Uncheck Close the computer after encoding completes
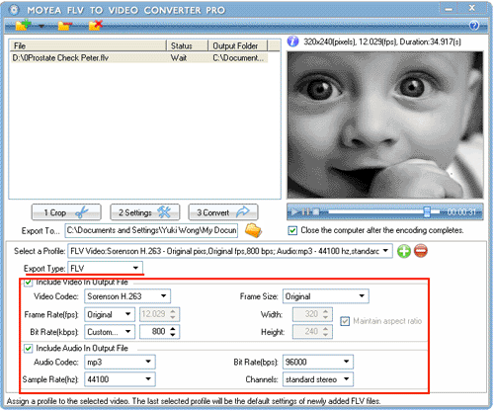 [x=292, y=230]
